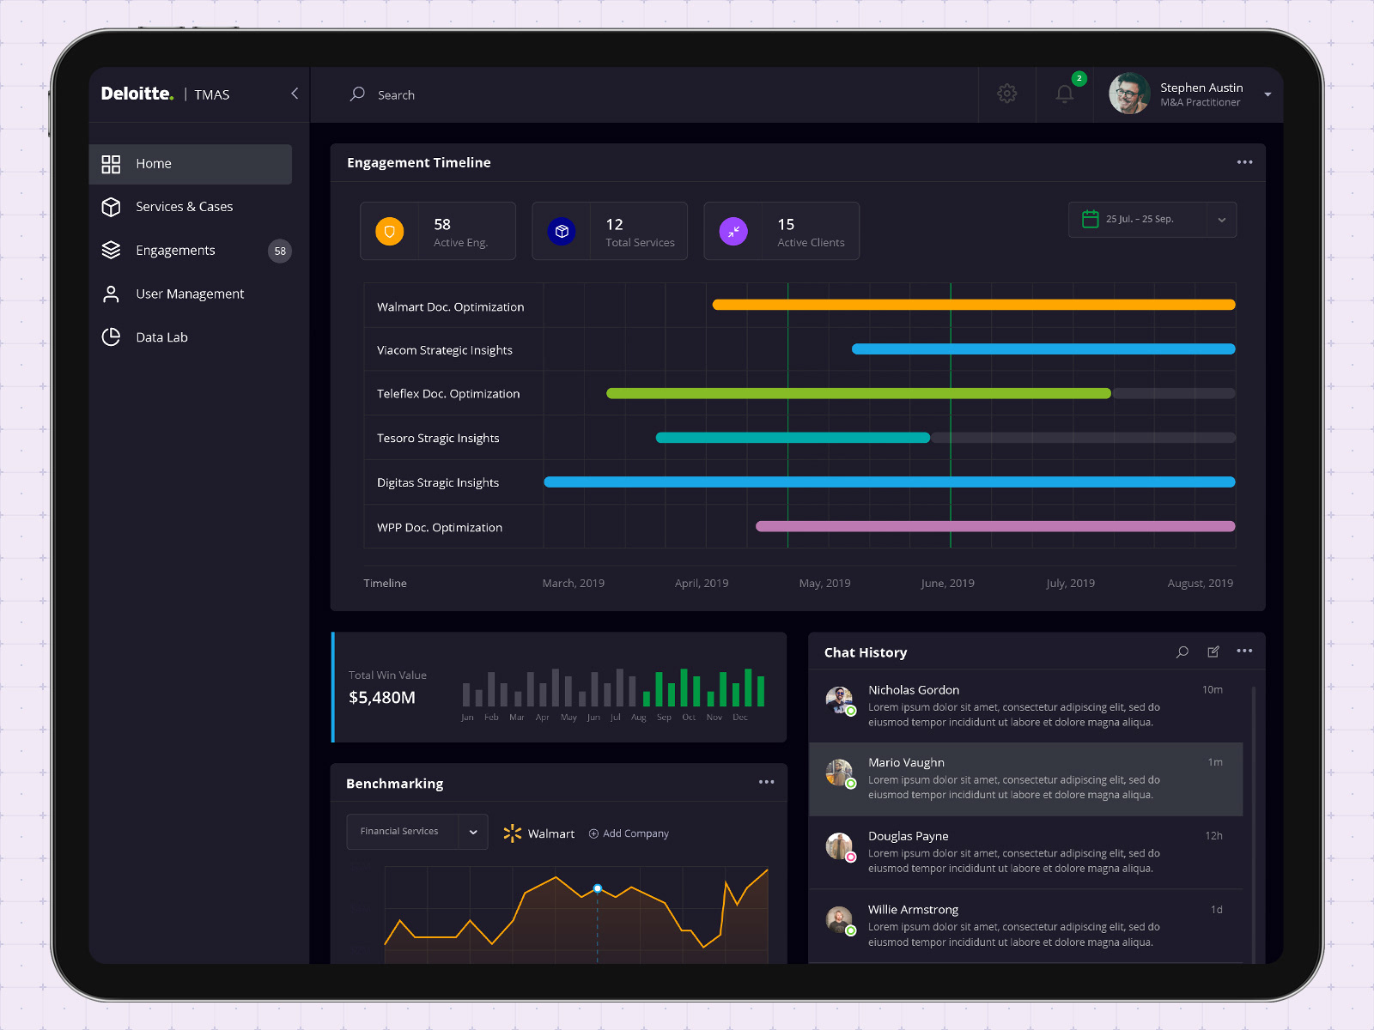Viewport: 1374px width, 1030px height.
Task: Click the Data Lab pie chart icon
Action: click(111, 337)
